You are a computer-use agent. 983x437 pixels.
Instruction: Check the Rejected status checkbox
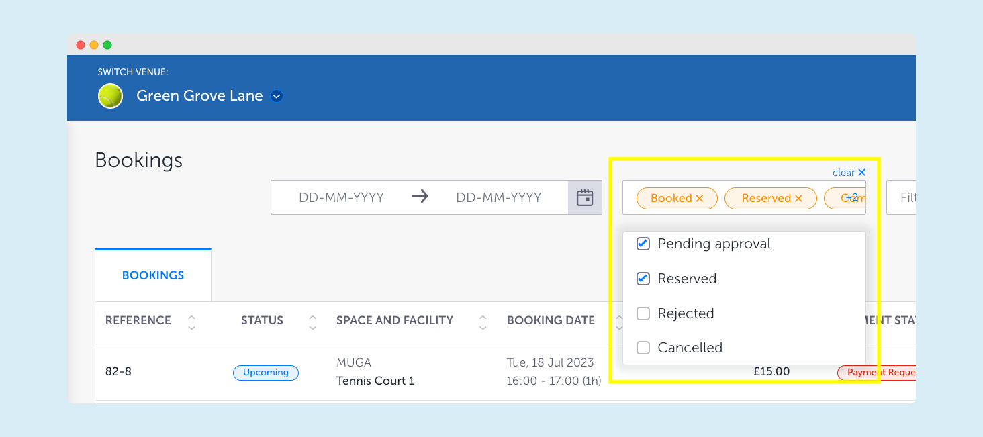pyautogui.click(x=643, y=313)
